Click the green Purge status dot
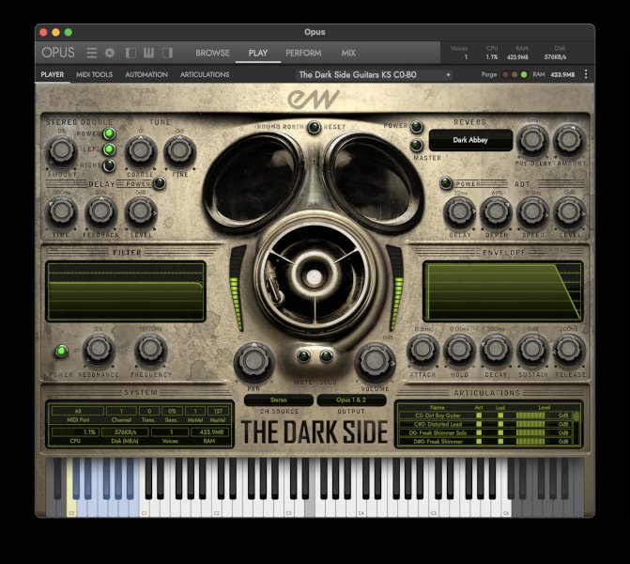Screen dimensions: 630x564 524,74
